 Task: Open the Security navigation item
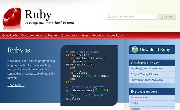[x=97, y=35]
